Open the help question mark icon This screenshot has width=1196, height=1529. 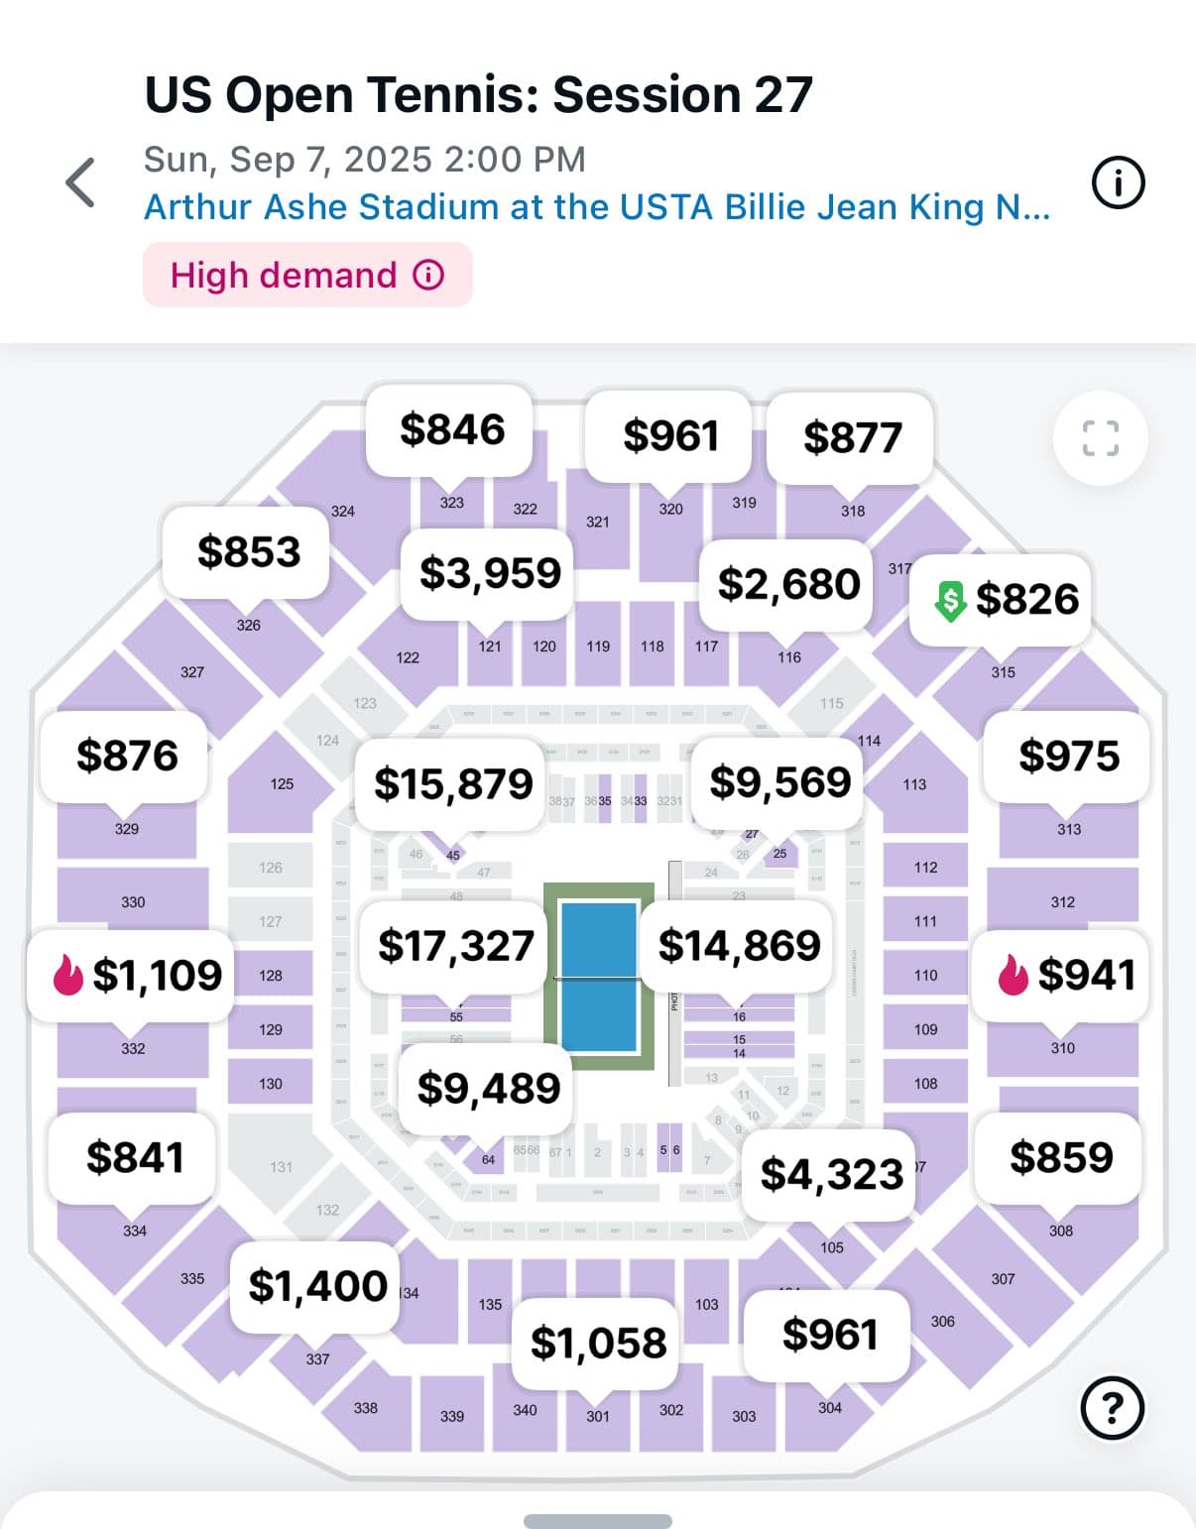[x=1112, y=1407]
